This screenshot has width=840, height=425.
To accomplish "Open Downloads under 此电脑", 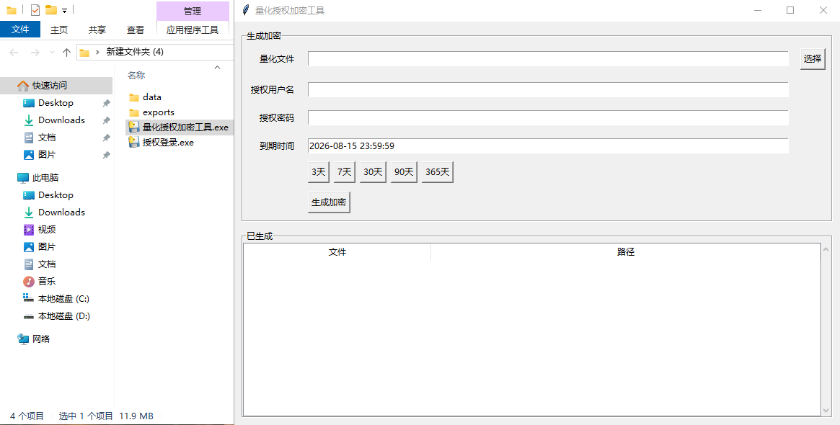I will coord(61,212).
